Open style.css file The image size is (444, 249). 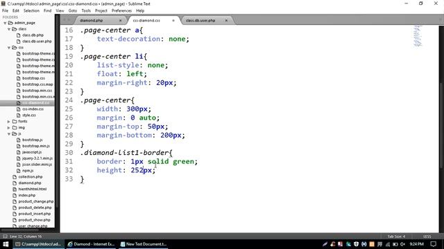point(29,116)
